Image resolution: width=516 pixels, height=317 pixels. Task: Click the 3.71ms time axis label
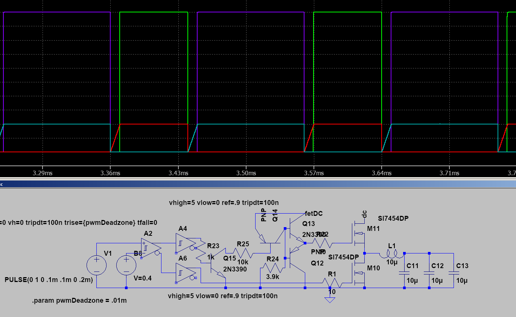click(x=449, y=173)
